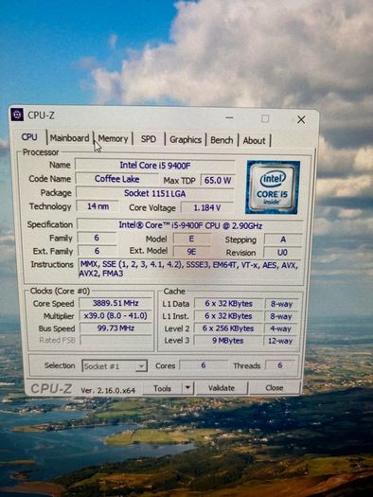
Task: Open the Tools dropdown arrow
Action: 188,387
